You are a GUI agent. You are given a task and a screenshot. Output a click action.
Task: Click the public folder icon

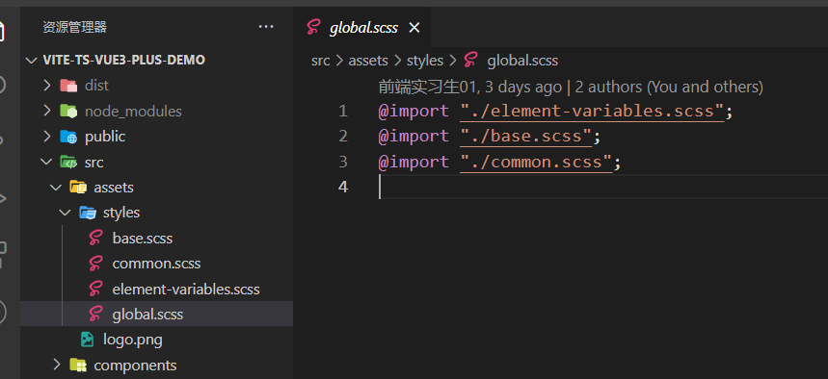[68, 137]
